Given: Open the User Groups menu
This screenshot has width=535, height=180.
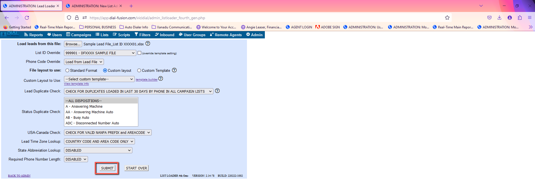Looking at the screenshot, I should (192, 35).
